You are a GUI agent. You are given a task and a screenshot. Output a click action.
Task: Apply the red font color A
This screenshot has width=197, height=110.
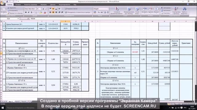pos(45,12)
